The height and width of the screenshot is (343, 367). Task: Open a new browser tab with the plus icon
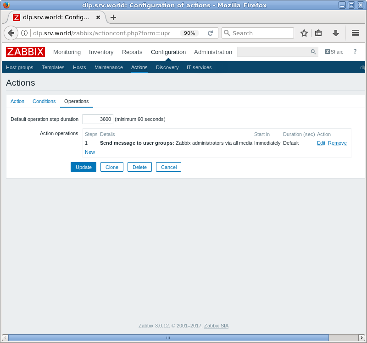coord(113,17)
